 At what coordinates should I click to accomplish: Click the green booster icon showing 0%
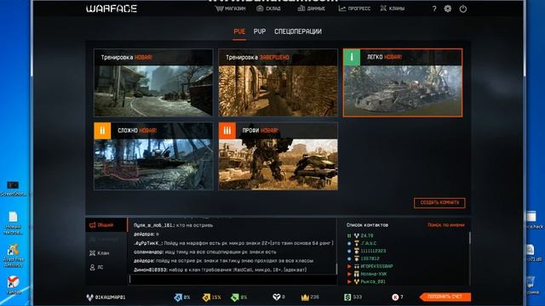[235, 297]
